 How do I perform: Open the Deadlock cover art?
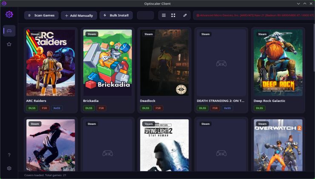pos(164,63)
